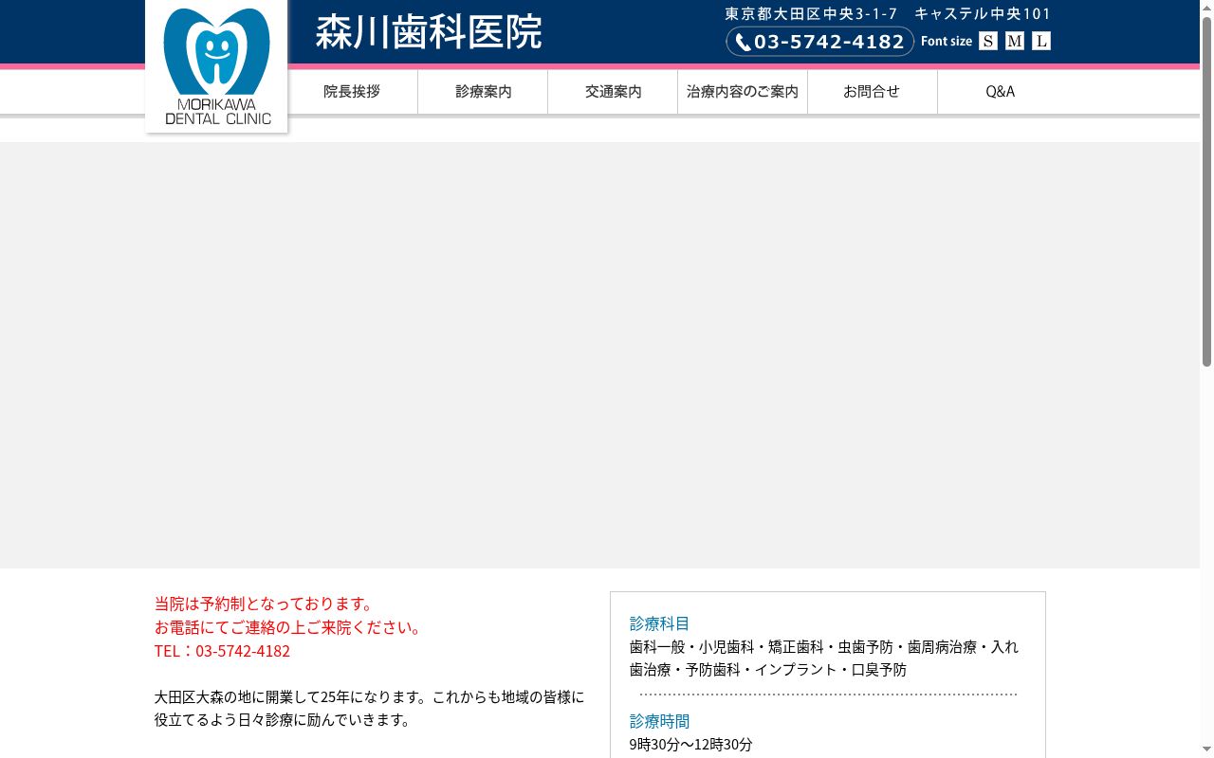The height and width of the screenshot is (758, 1214).
Task: Open the 治療内容のご案内 menu item
Action: (743, 92)
